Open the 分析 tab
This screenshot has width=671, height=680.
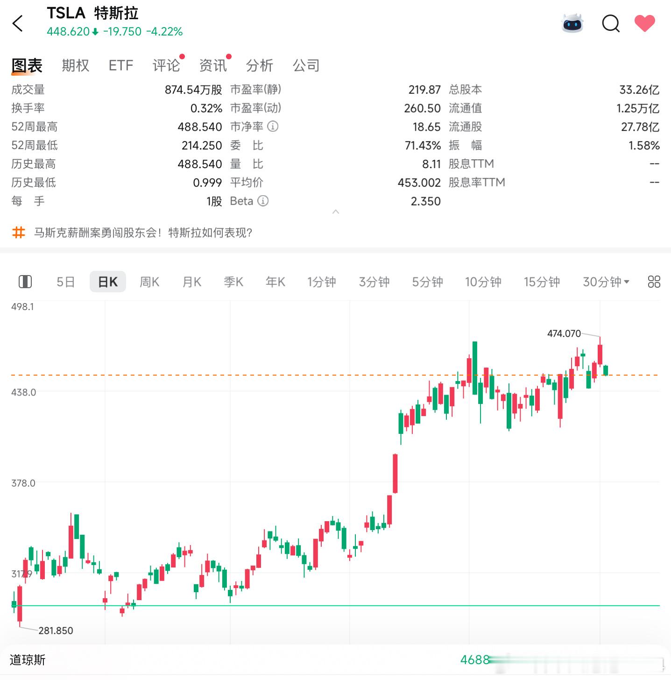coord(260,65)
